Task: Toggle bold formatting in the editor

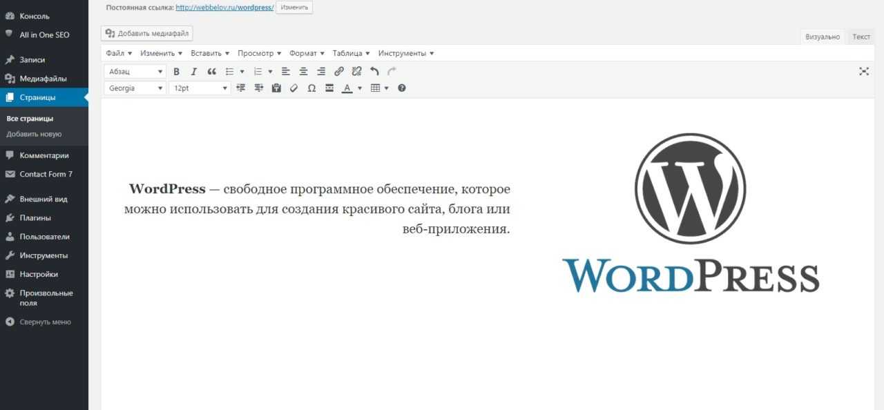Action: [x=177, y=71]
